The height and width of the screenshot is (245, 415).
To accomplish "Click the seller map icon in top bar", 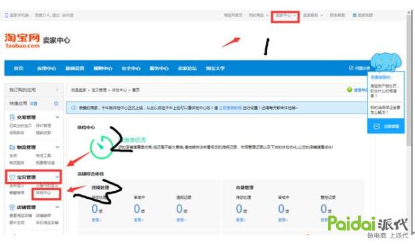I will pos(354,15).
